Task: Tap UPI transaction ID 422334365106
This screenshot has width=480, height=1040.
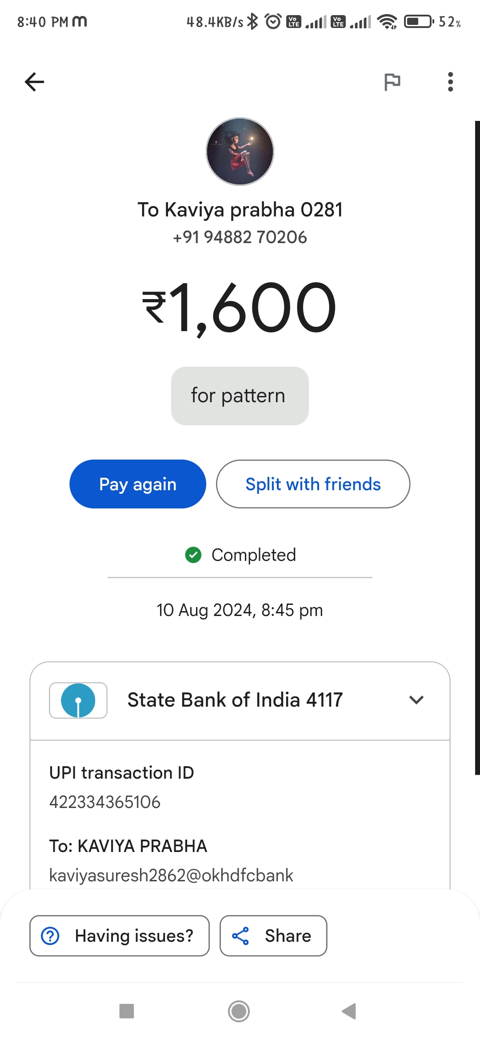Action: (x=105, y=802)
